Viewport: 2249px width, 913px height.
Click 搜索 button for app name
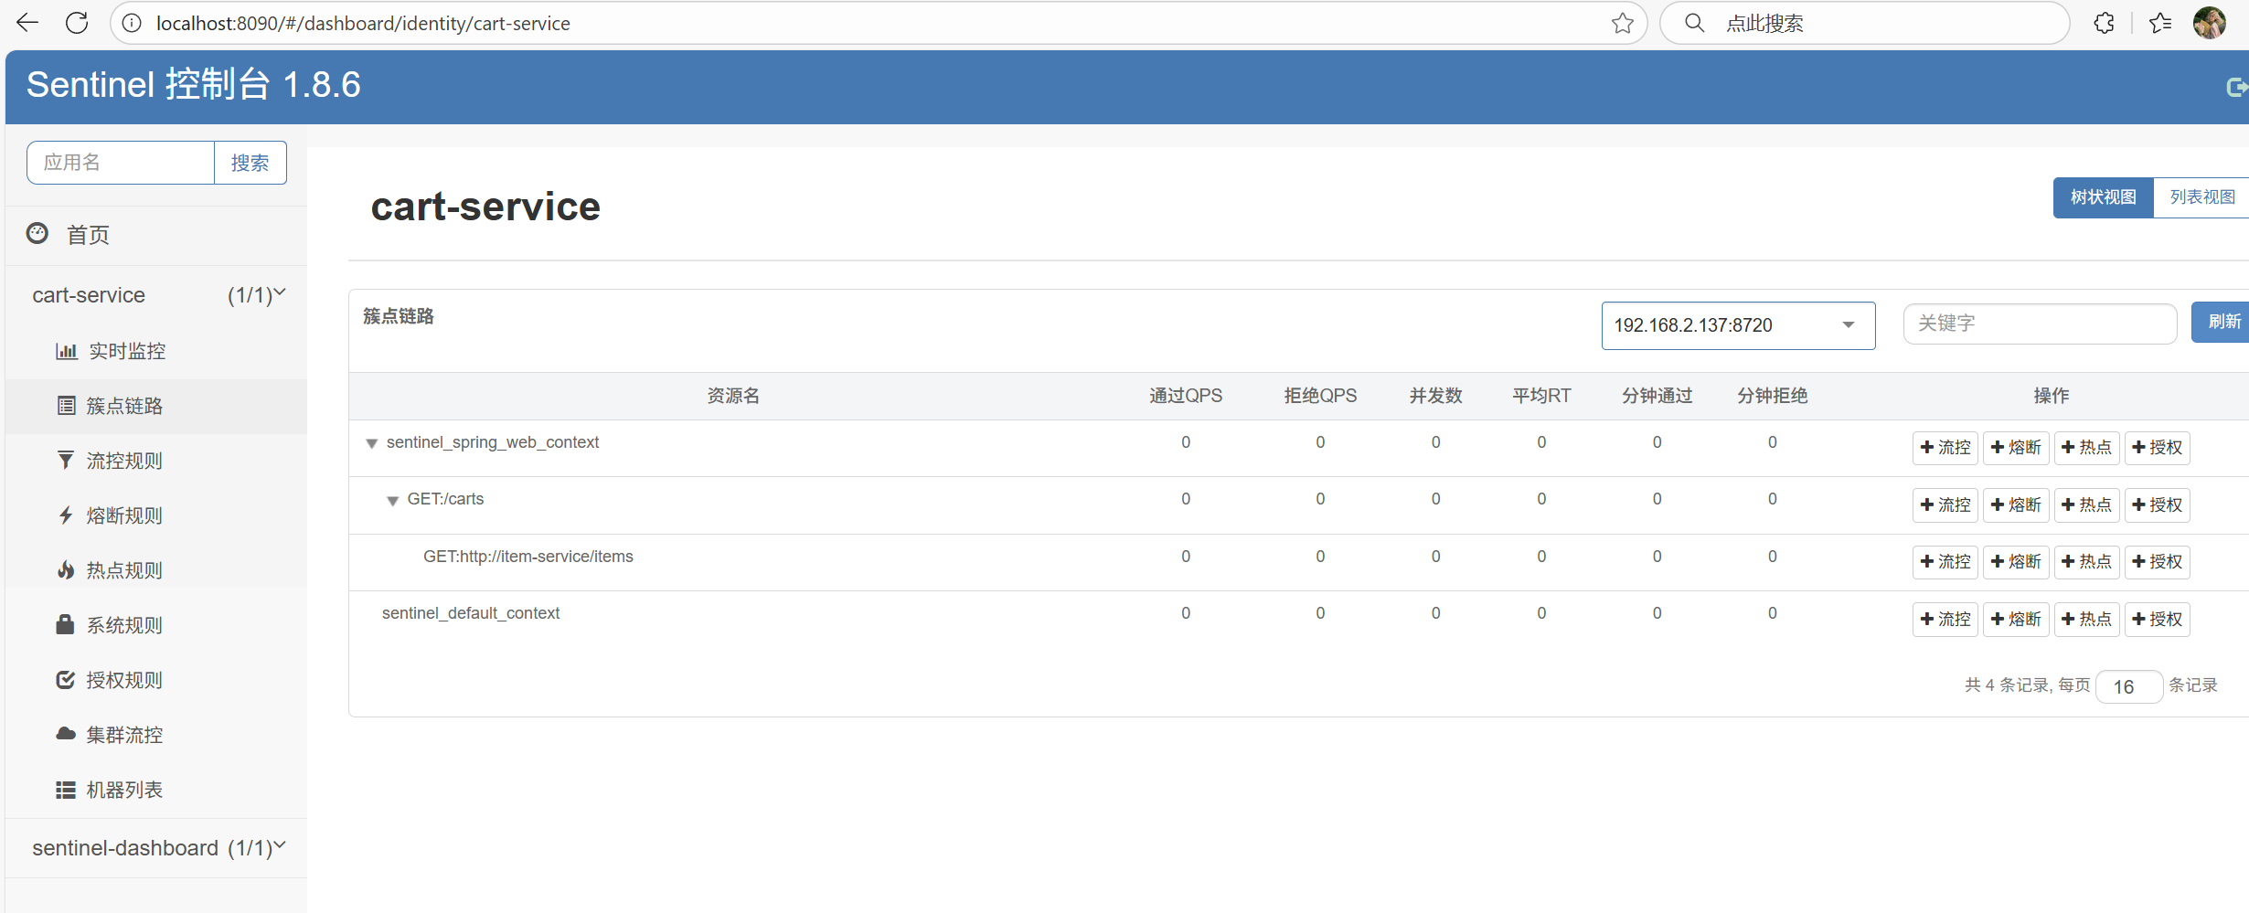[250, 163]
